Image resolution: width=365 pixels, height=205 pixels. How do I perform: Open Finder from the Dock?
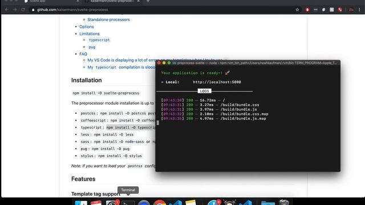coord(81,203)
